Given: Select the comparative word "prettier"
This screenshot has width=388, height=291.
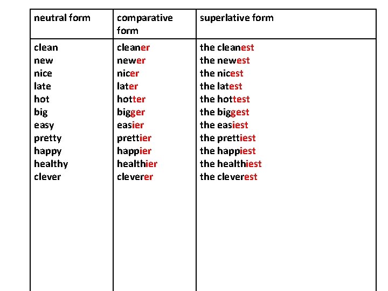Looking at the screenshot, I should [134, 138].
